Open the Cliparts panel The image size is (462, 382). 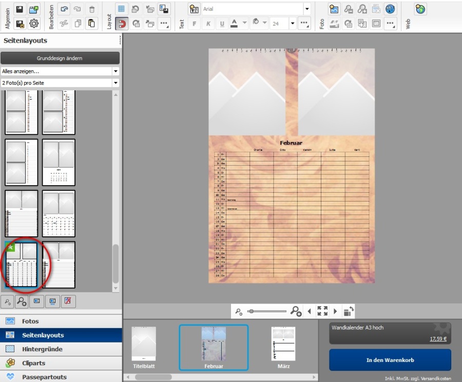[x=33, y=363]
